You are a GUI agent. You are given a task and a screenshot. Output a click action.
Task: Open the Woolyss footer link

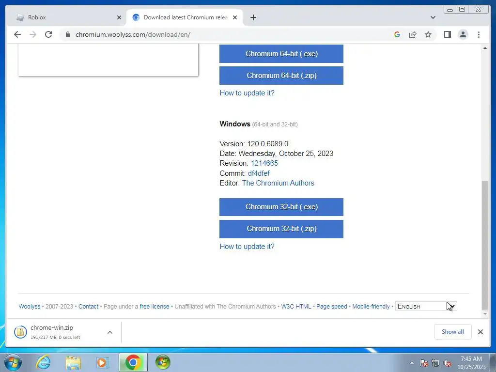[30, 306]
